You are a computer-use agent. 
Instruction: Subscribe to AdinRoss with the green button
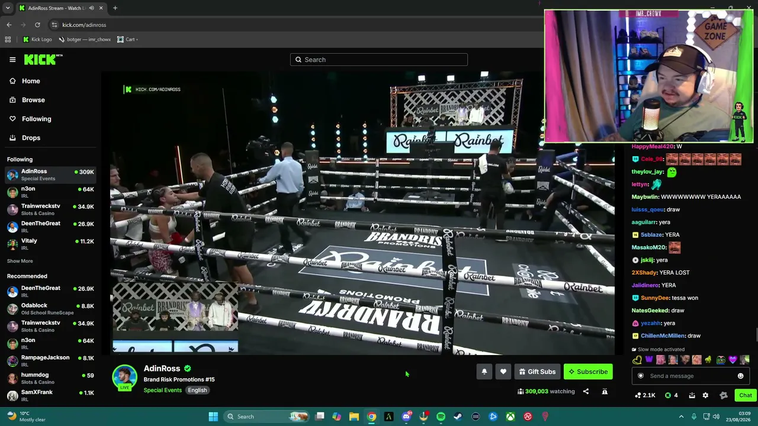[588, 372]
